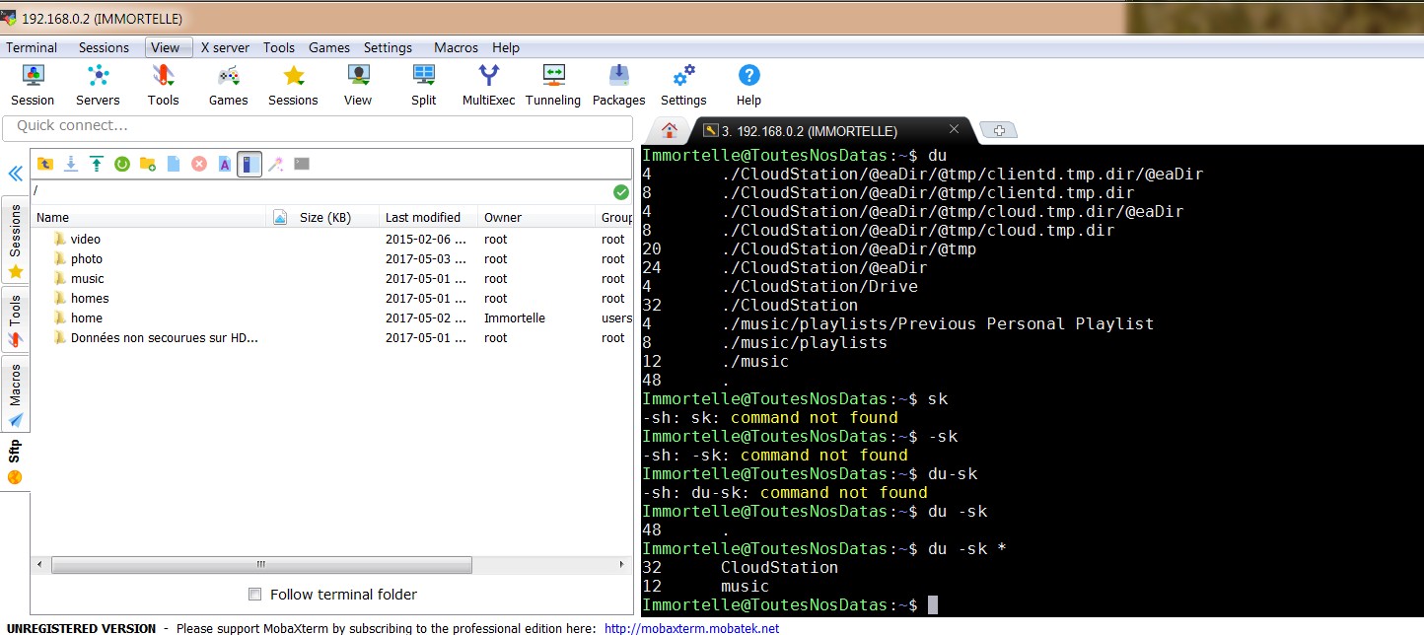Open the MultiExec toolbar button
The image size is (1424, 635).
488,85
